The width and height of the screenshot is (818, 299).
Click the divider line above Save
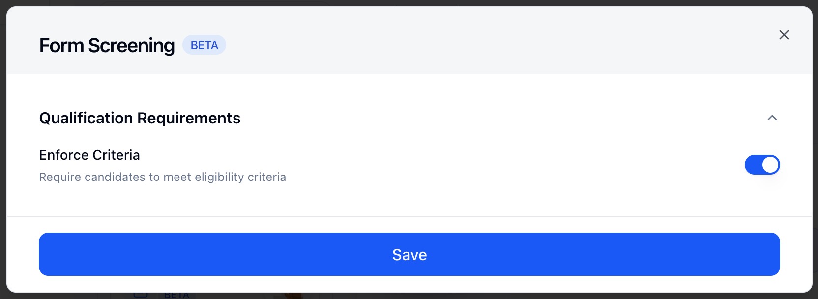point(409,216)
